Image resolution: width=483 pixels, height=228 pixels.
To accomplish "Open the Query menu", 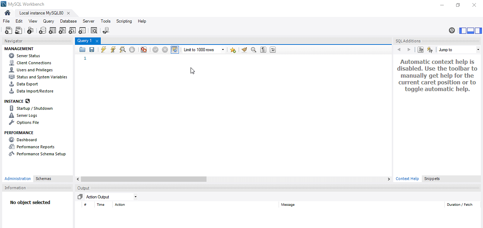I will 49,21.
